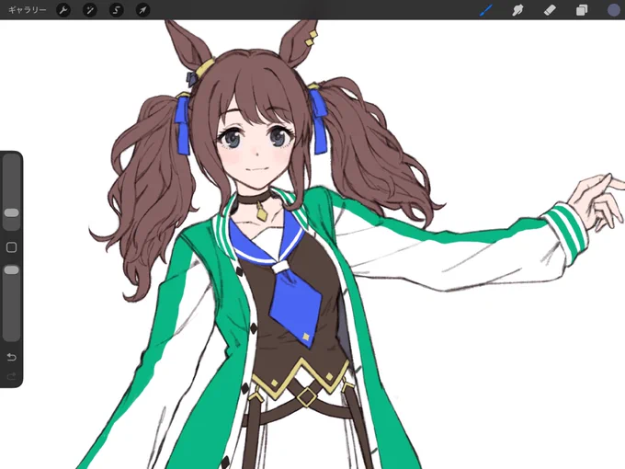The height and width of the screenshot is (469, 625).
Task: Activate the Selection S-shaped tool
Action: (116, 10)
